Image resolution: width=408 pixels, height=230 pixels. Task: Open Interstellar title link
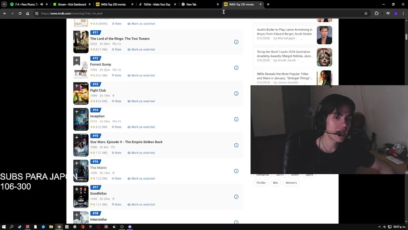click(98, 219)
